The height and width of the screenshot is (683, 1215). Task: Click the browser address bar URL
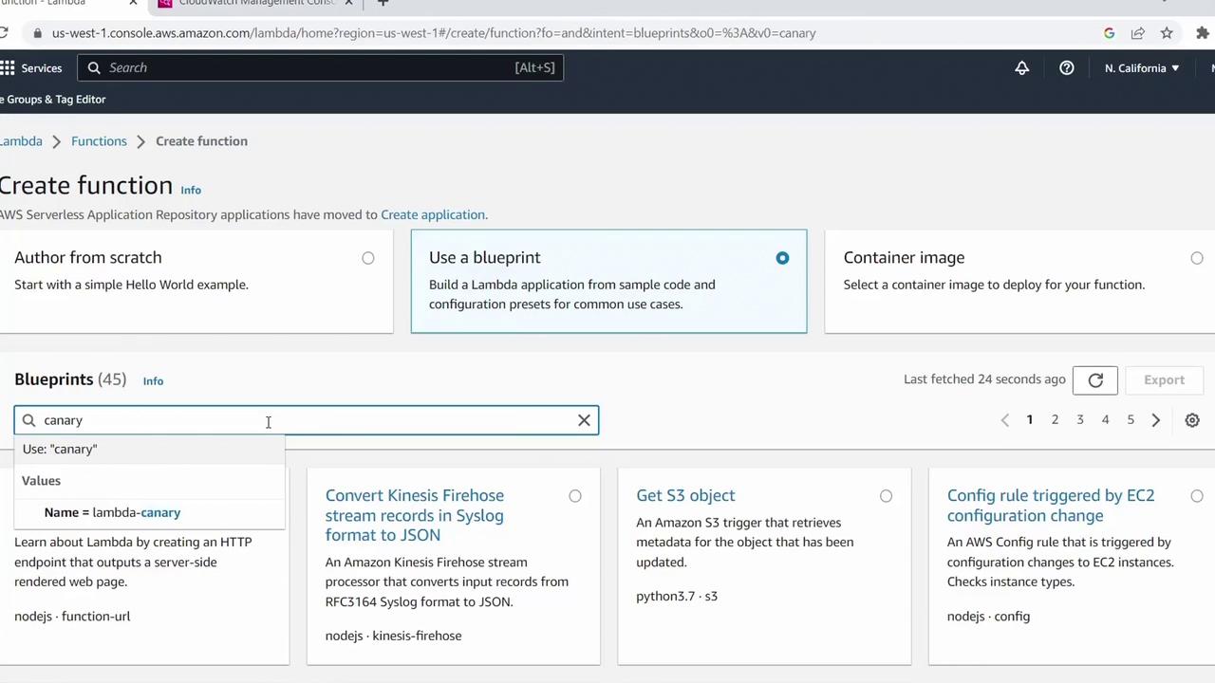point(434,33)
